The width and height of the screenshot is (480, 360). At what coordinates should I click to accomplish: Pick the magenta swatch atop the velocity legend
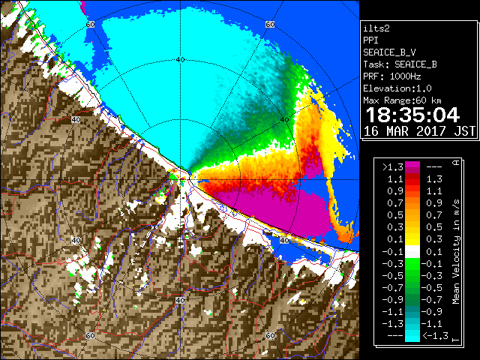click(x=412, y=165)
